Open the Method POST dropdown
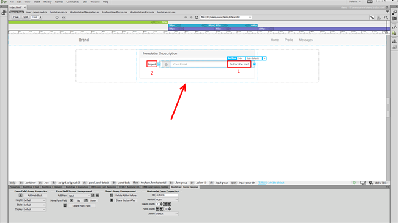The width and height of the screenshot is (398, 223). point(167,200)
